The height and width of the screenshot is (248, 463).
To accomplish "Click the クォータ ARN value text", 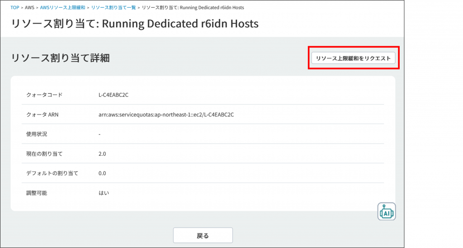I will 166,114.
